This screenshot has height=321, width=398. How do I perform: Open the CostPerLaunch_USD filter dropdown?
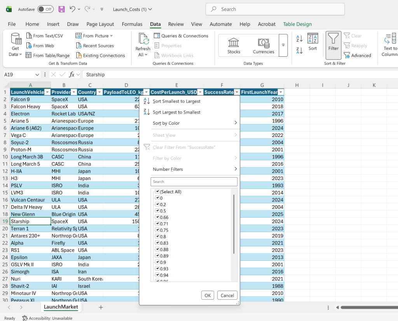point(200,92)
